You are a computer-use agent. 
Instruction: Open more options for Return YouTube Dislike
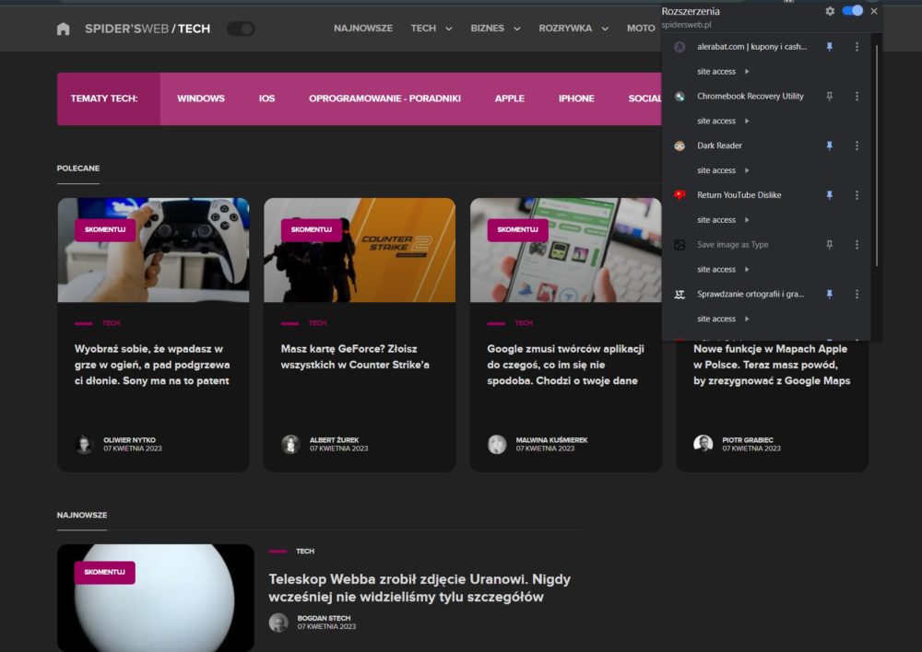click(857, 195)
